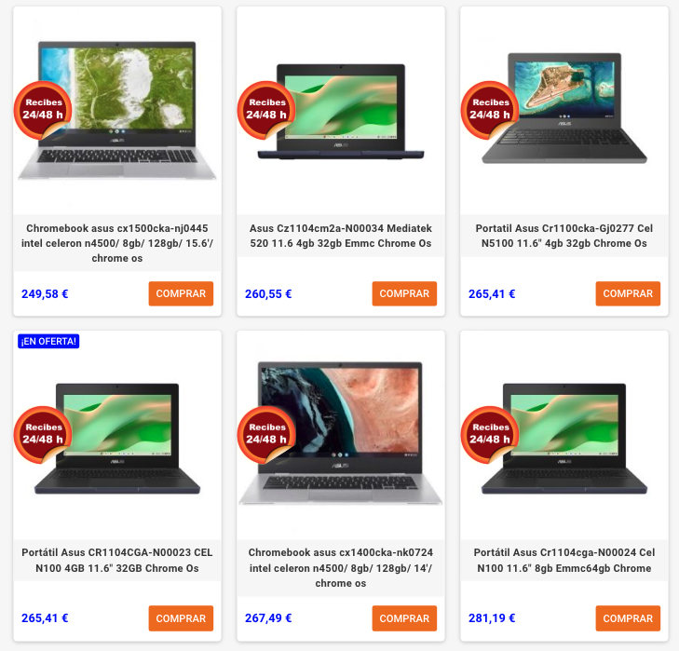Click the cx1500cka Chromebook product image
This screenshot has width=679, height=651.
pyautogui.click(x=117, y=111)
